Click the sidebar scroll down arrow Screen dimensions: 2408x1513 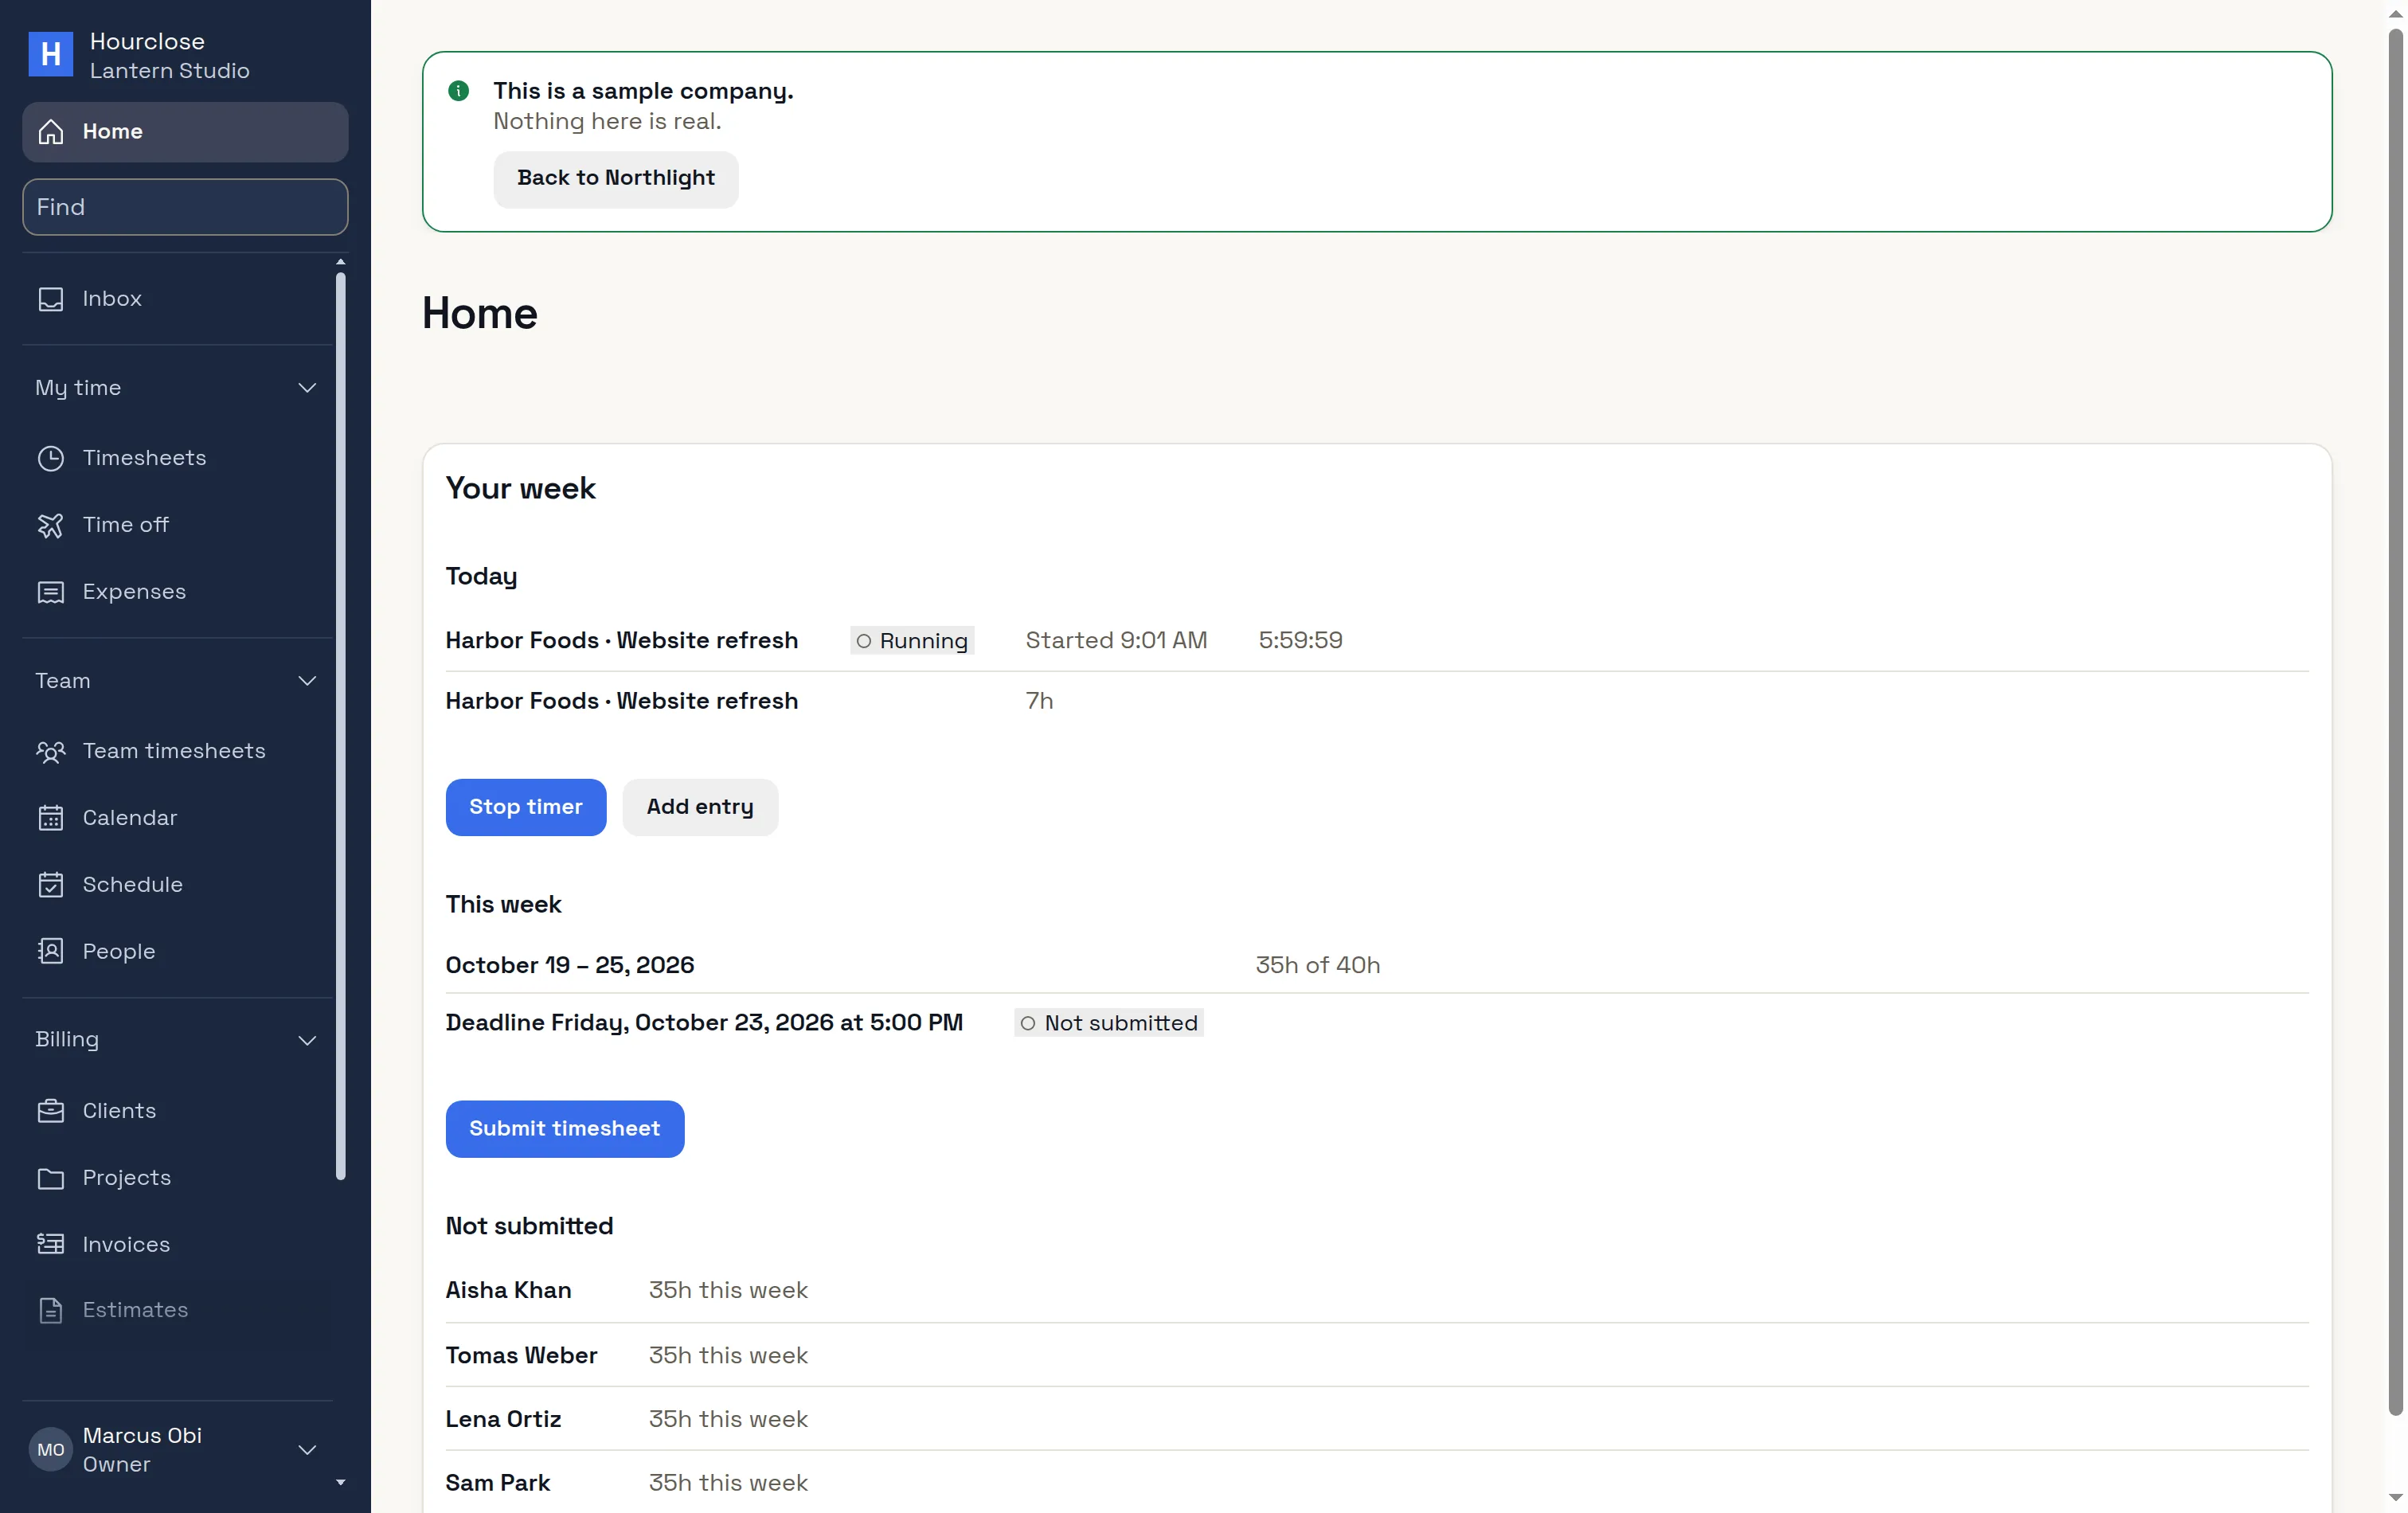[x=341, y=1483]
